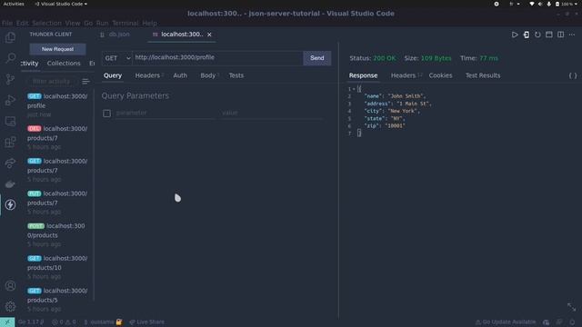The image size is (582, 327).
Task: Click Live Share in the status bar
Action: [x=147, y=322]
